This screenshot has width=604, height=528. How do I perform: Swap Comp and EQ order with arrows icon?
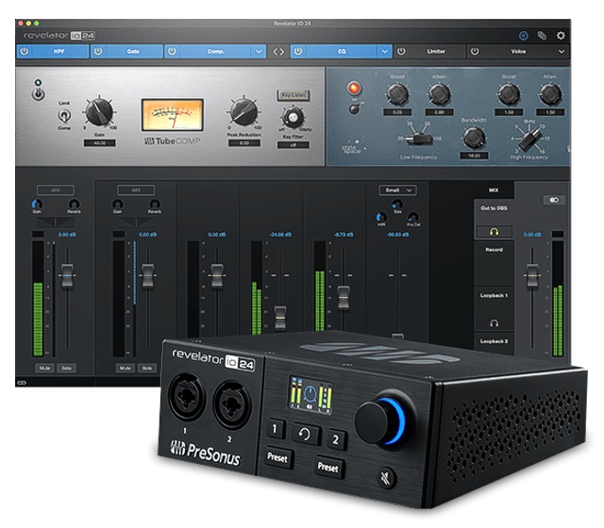[278, 51]
